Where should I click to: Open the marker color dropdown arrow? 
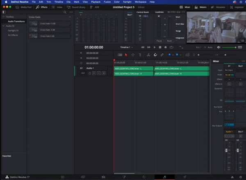click(x=180, y=55)
